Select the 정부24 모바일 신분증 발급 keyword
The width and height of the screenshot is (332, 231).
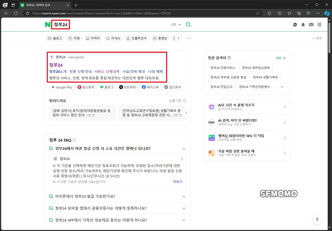point(228,77)
